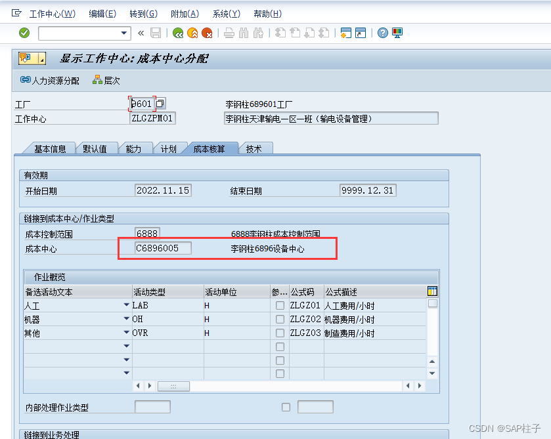
Task: Select the ZLGZ01 formula key cell
Action: [x=305, y=306]
